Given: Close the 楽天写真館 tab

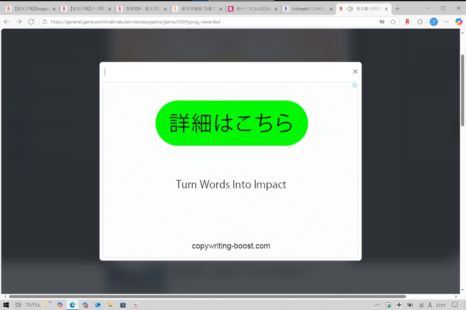Looking at the screenshot, I should click(x=220, y=9).
